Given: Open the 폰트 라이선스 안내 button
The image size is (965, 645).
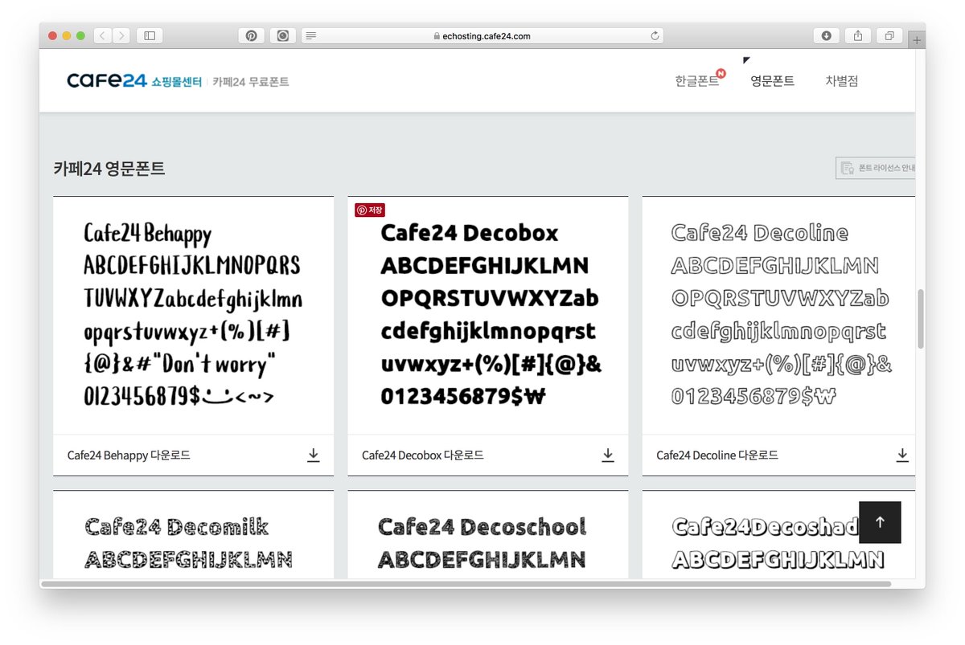Looking at the screenshot, I should point(876,168).
